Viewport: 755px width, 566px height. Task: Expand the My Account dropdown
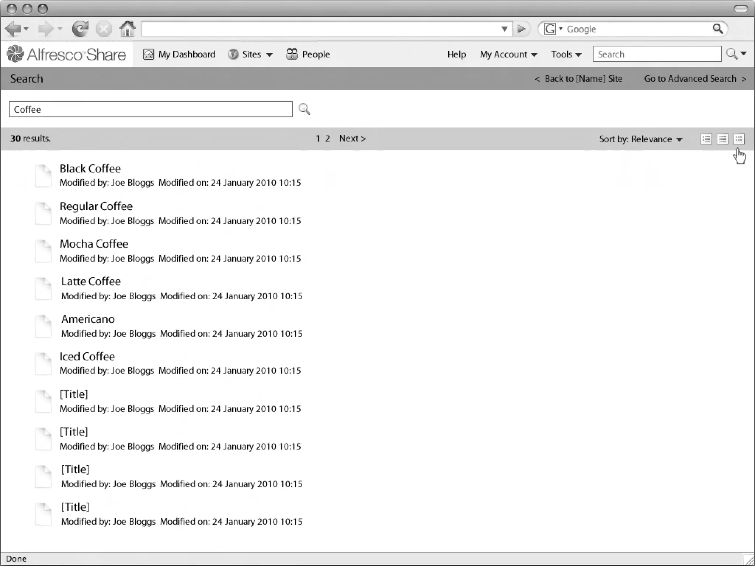pyautogui.click(x=508, y=54)
